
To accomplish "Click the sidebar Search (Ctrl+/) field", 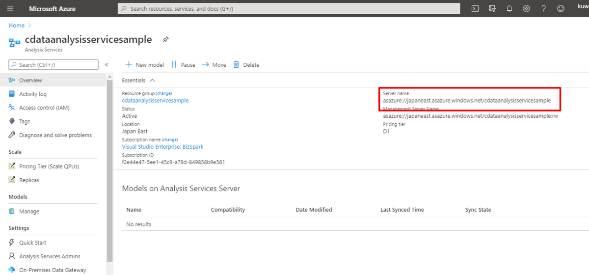I will click(x=54, y=64).
